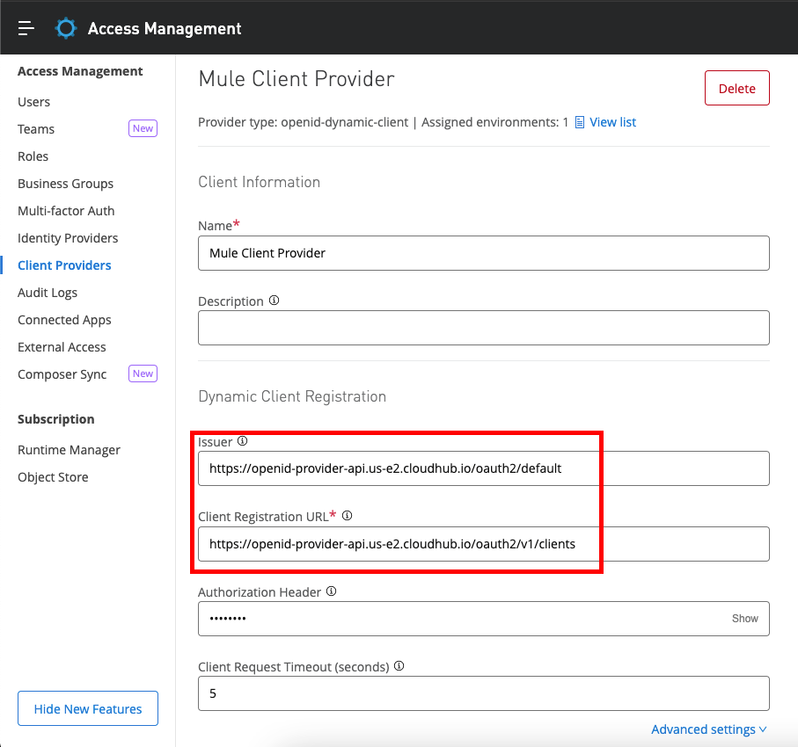
Task: Click the info icon next to Issuer
Action: click(x=243, y=441)
